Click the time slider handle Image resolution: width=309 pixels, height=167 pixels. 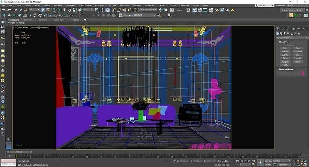tap(20, 152)
